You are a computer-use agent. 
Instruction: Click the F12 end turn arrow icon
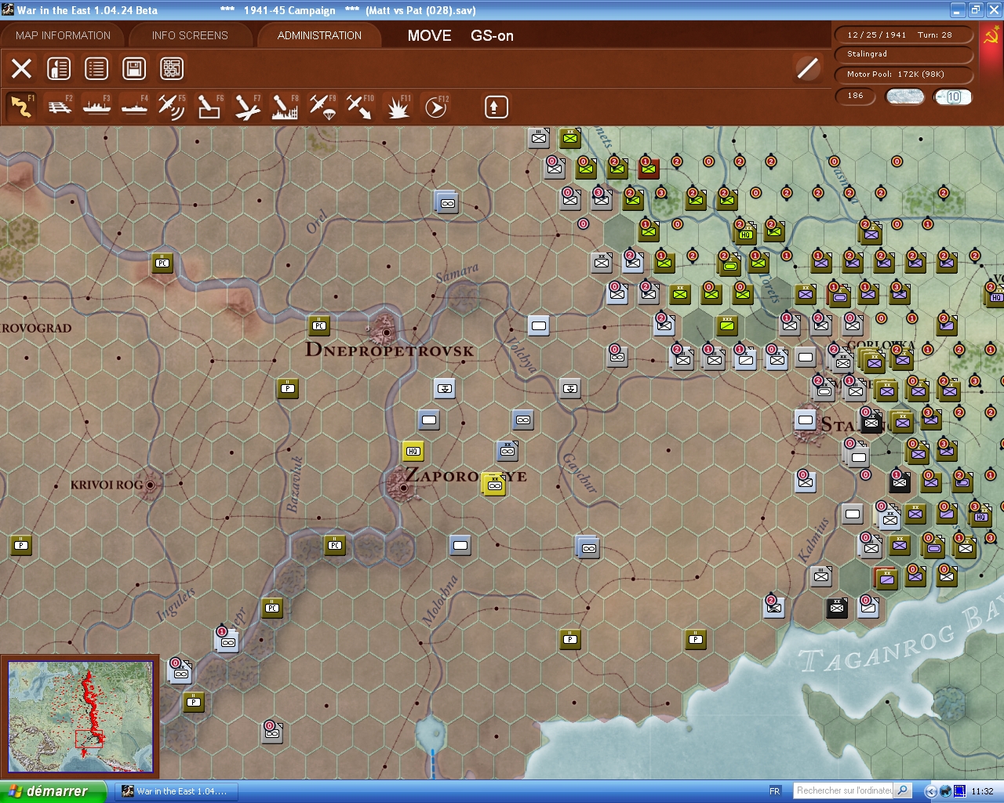click(436, 107)
